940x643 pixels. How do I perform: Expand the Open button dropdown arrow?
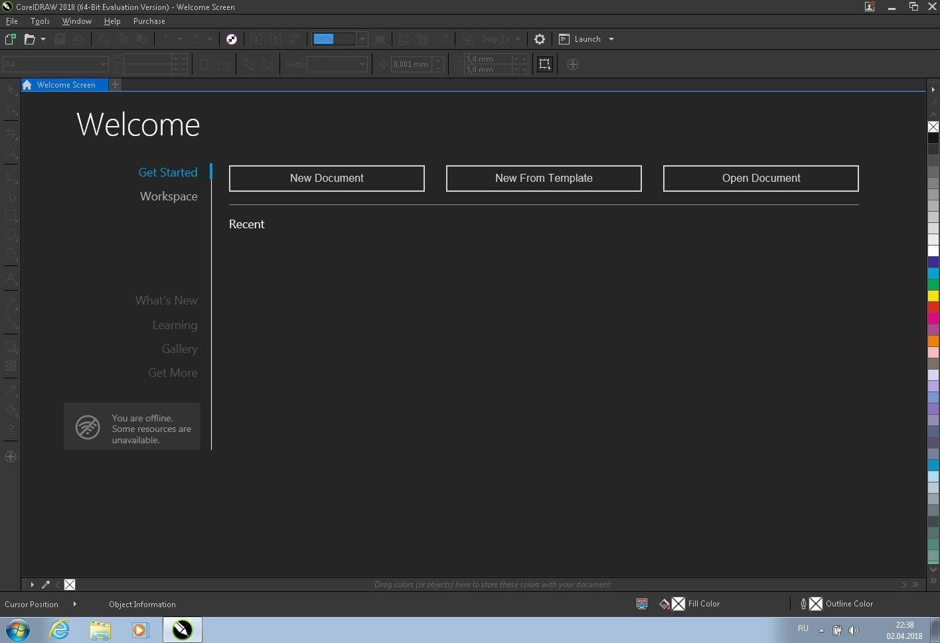coord(43,39)
